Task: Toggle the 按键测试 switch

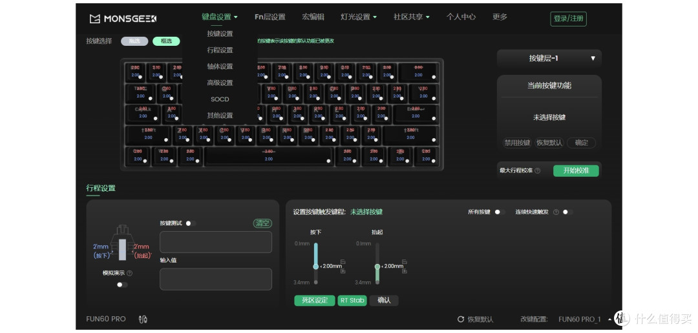Action: [x=191, y=223]
